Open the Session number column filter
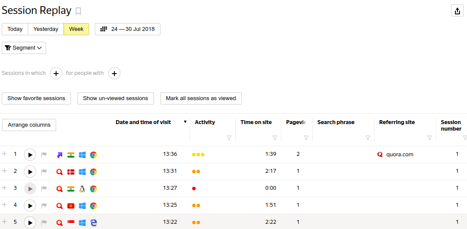Screen dimensions: 467x229 tap(465, 138)
